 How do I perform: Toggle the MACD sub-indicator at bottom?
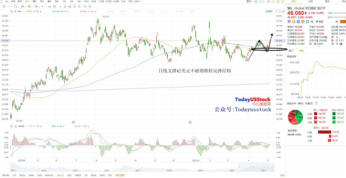coord(60,175)
